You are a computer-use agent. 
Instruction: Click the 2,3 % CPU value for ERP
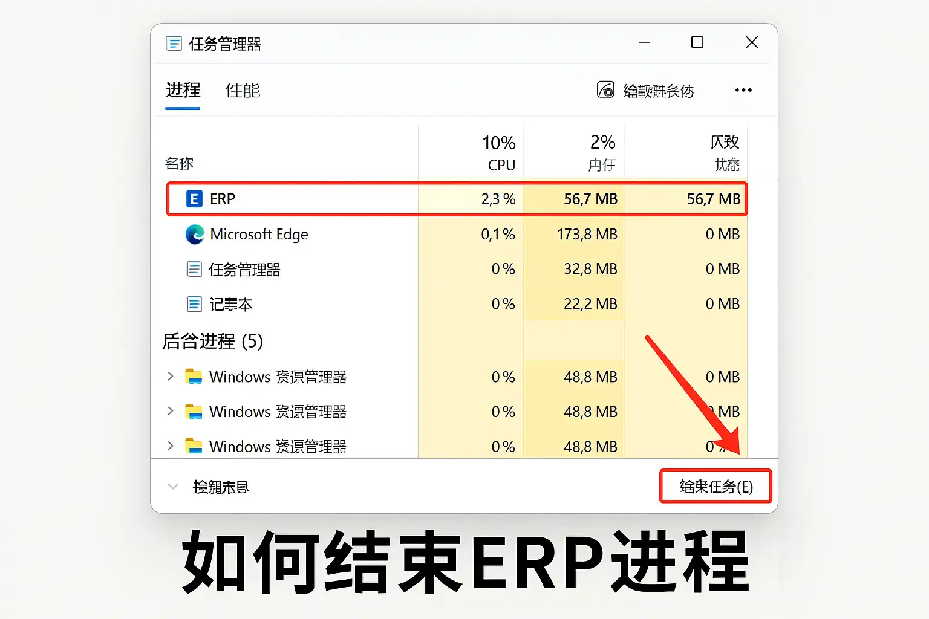[498, 199]
